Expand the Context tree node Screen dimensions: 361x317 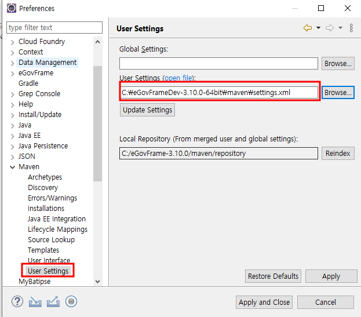pyautogui.click(x=12, y=52)
